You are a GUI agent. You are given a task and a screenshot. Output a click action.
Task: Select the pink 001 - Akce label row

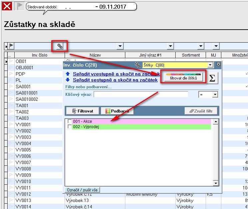(141, 121)
